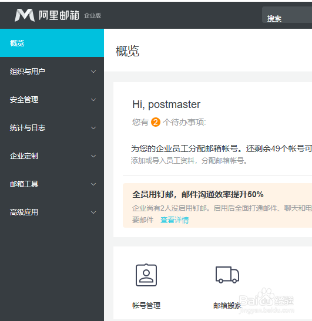
Task: Open the 组织与用户 sidebar menu
Action: 52,71
